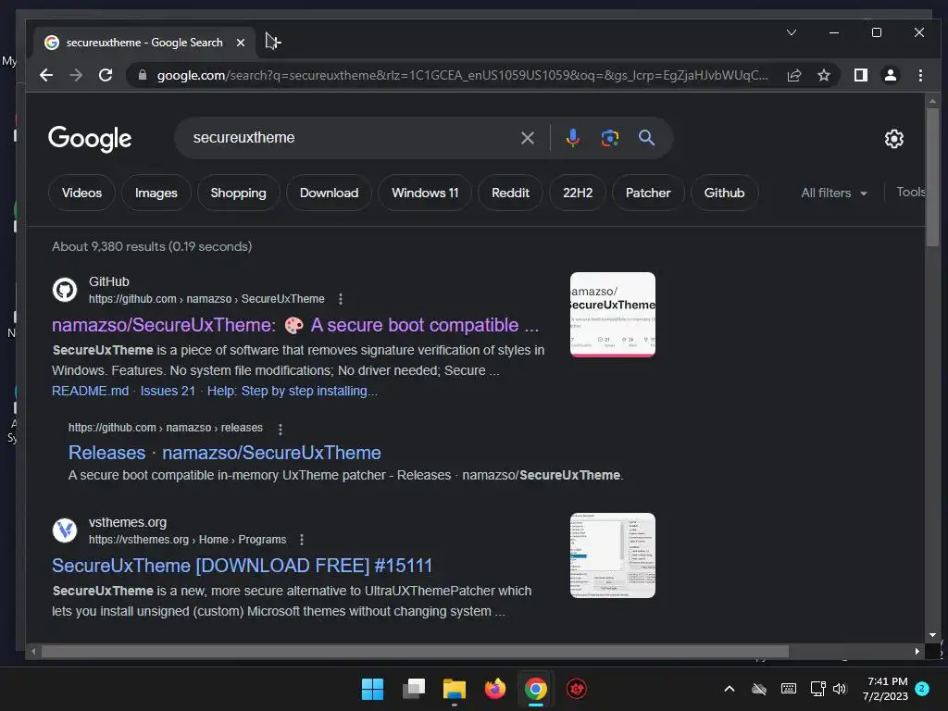Select the Github filter chip
The height and width of the screenshot is (711, 948).
pyautogui.click(x=724, y=193)
